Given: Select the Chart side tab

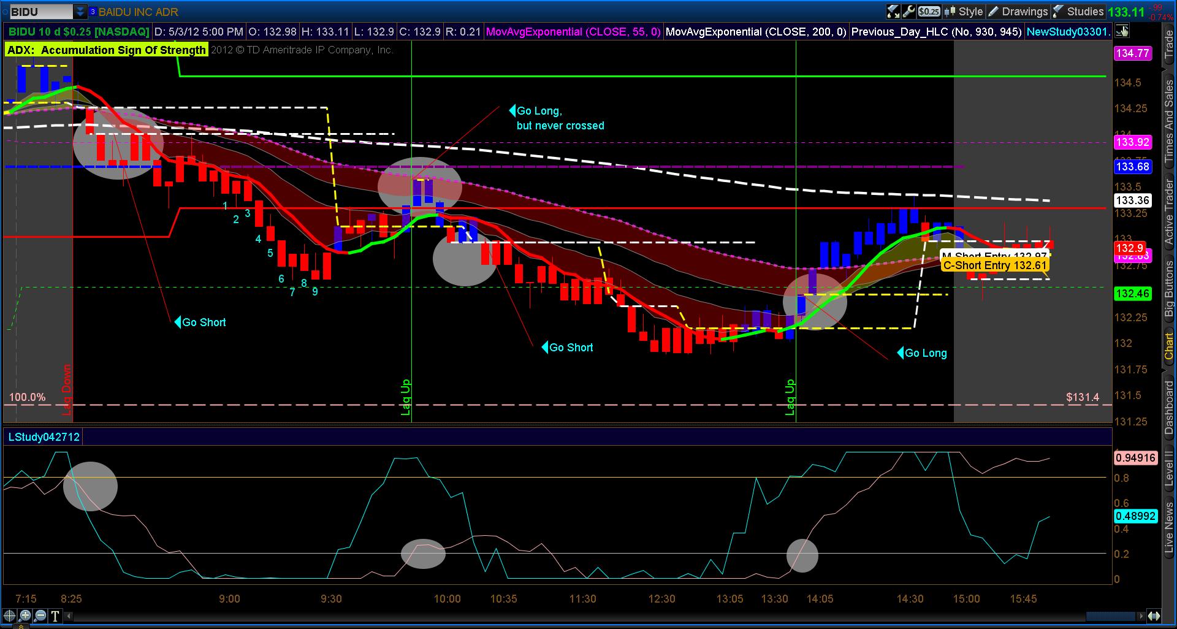Looking at the screenshot, I should pos(1169,346).
